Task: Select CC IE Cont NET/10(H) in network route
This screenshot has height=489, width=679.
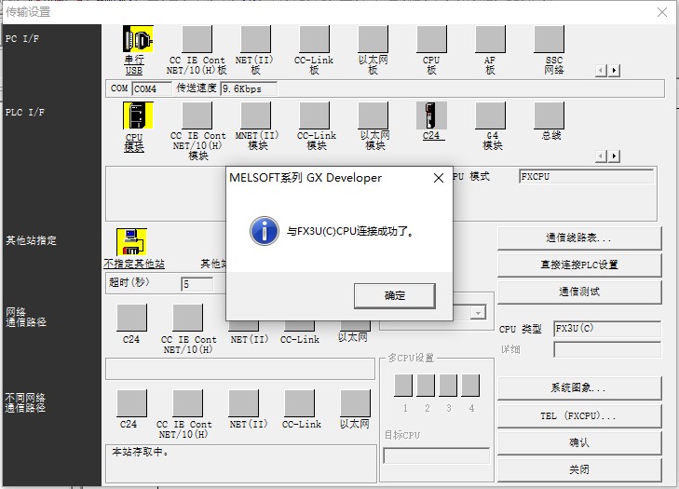Action: pyautogui.click(x=188, y=318)
